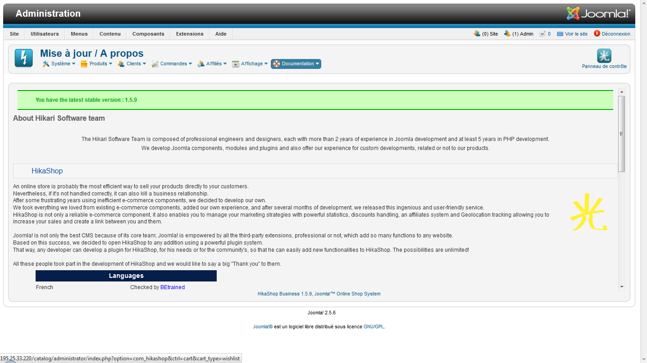Expand the Clients dropdown arrow
Screen dimensions: 647x363
pos(145,64)
